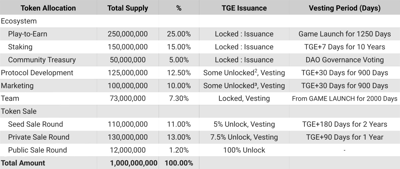Image resolution: width=400 pixels, height=169 pixels.
Task: Select the Community Treasury row label
Action: 42,60
